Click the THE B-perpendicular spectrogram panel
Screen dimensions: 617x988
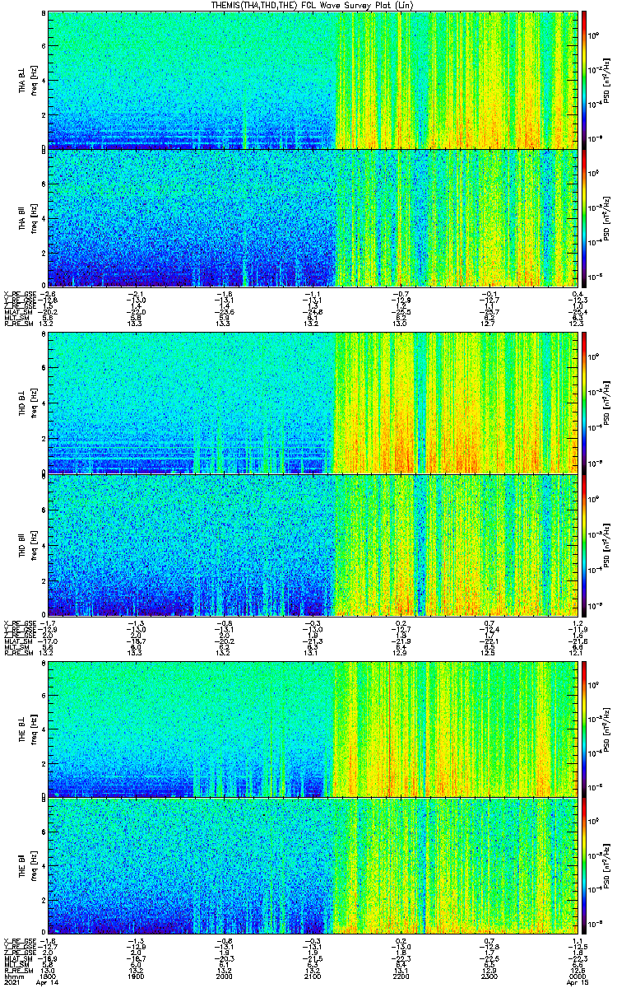click(312, 729)
